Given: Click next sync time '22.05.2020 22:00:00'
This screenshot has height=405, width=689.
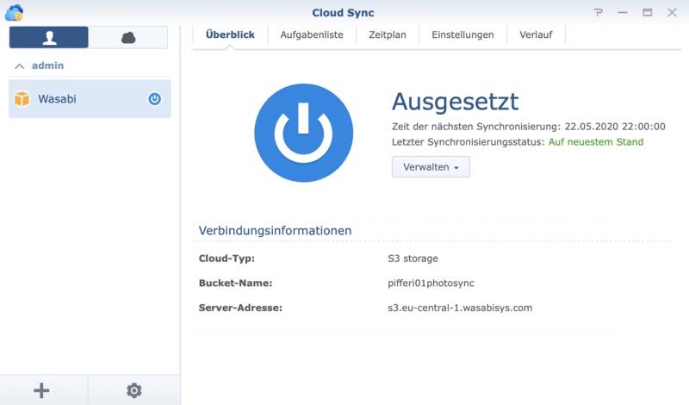Looking at the screenshot, I should point(615,127).
